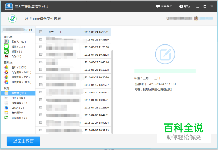Click timestamp 2016-12-27 18:59:24
The height and width of the screenshot is (150, 218).
pos(97,123)
